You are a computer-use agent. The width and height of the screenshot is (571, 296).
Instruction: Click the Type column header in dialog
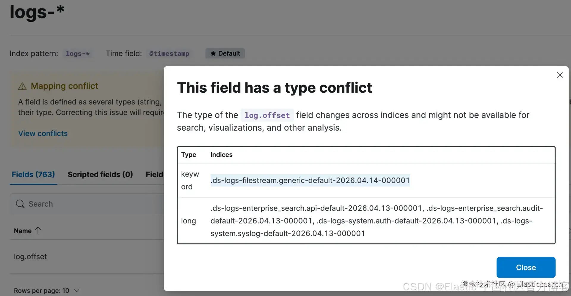pyautogui.click(x=189, y=155)
